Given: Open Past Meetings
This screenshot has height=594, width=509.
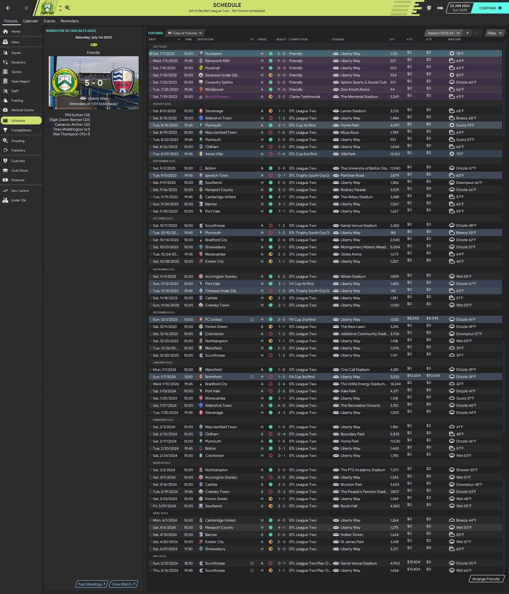Looking at the screenshot, I should click(92, 584).
